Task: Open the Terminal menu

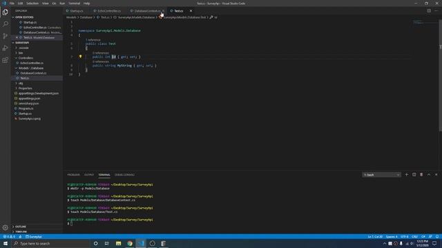Action: point(74,3)
